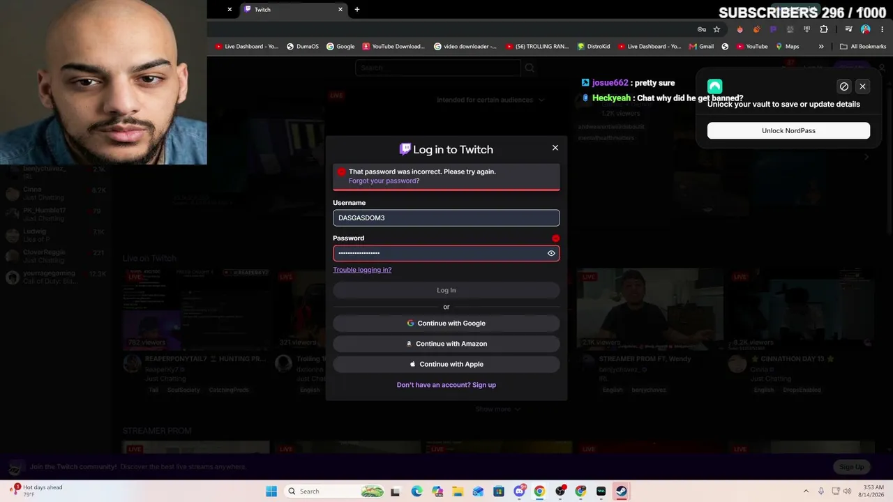The height and width of the screenshot is (502, 893).
Task: Open Copilot icon in taskbar
Action: click(x=437, y=492)
